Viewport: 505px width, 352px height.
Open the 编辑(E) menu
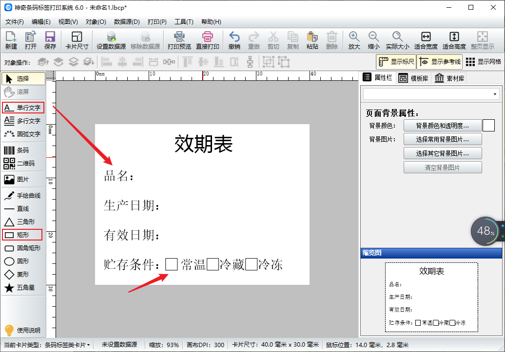point(41,22)
